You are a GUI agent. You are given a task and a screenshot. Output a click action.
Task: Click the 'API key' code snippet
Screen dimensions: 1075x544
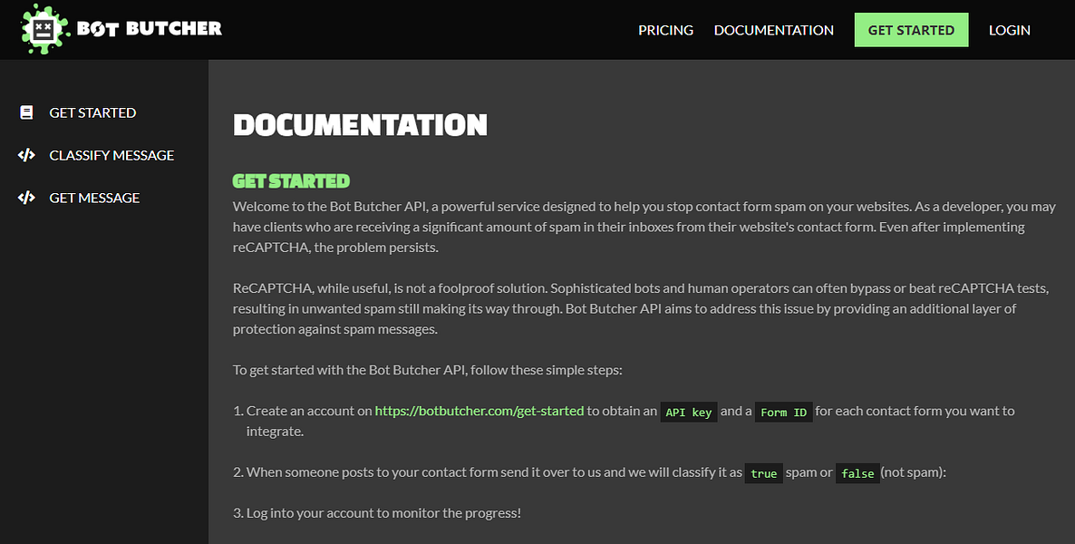[x=688, y=413]
